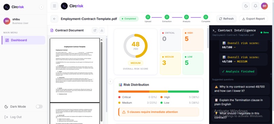The image size is (274, 124).
Task: Open contract document in new window
Action: tap(95, 30)
